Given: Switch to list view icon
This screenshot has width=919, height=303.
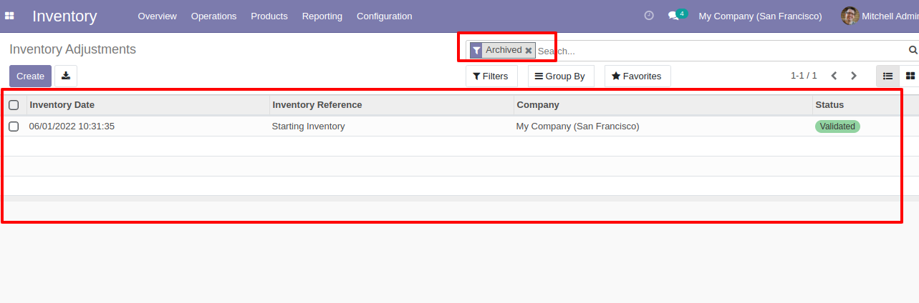Looking at the screenshot, I should coord(887,76).
